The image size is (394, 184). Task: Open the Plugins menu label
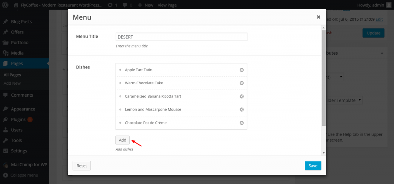tap(18, 119)
